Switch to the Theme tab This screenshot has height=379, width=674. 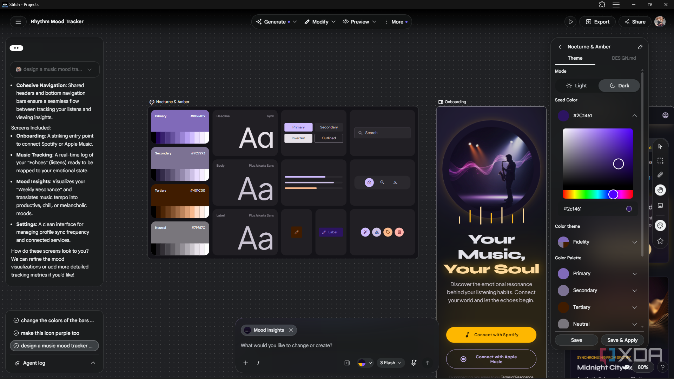(x=575, y=58)
